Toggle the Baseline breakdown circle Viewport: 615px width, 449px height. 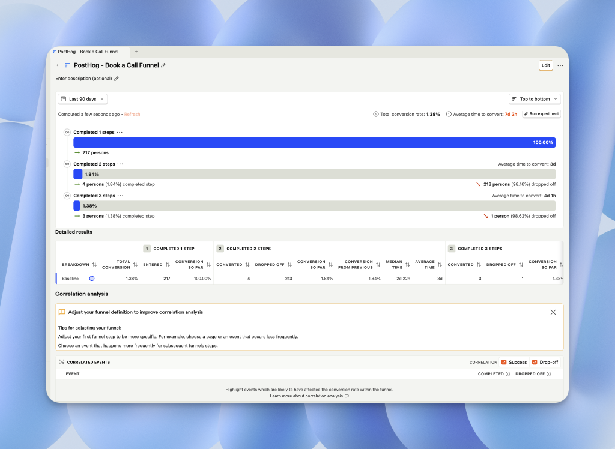(x=92, y=279)
